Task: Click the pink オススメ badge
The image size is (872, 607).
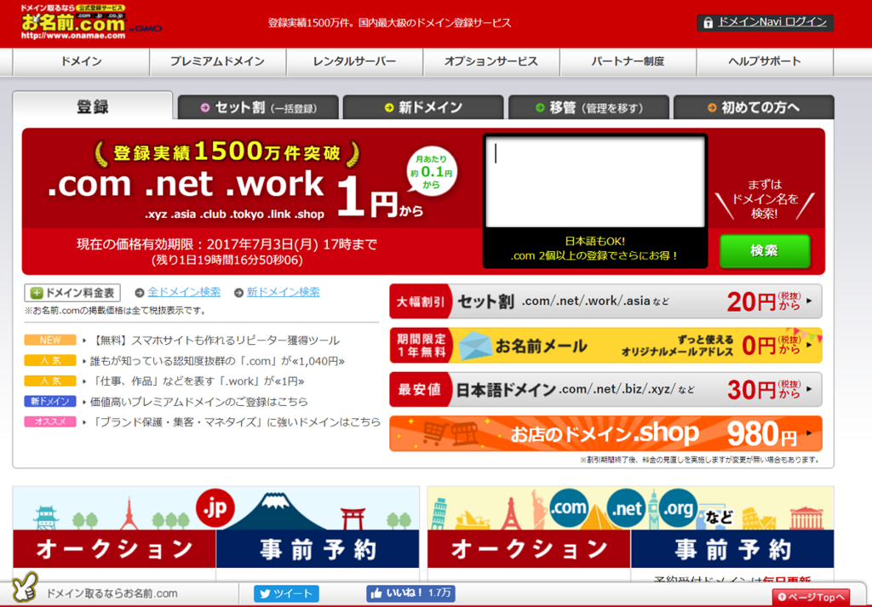Action: (x=50, y=421)
